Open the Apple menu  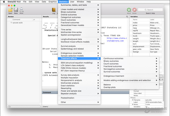coord(3,2)
